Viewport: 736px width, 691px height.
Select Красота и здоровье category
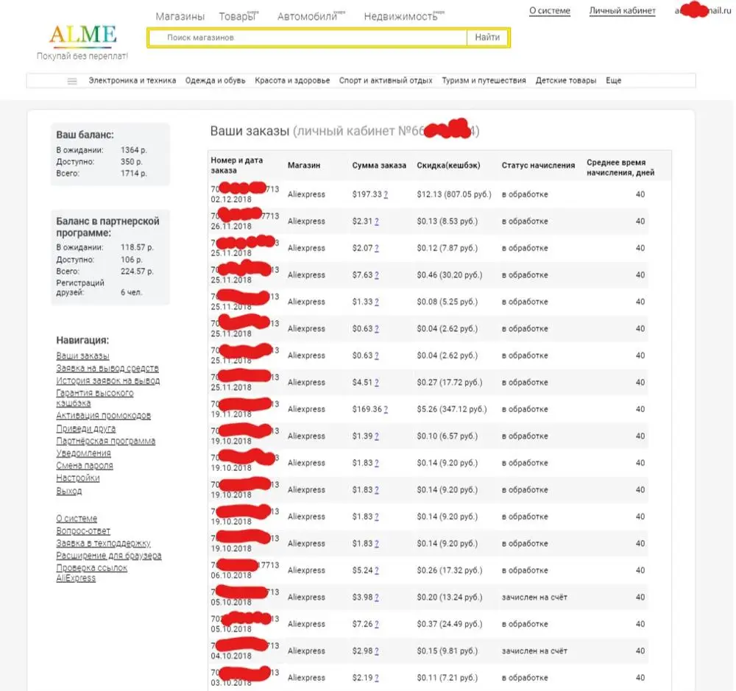pyautogui.click(x=292, y=81)
